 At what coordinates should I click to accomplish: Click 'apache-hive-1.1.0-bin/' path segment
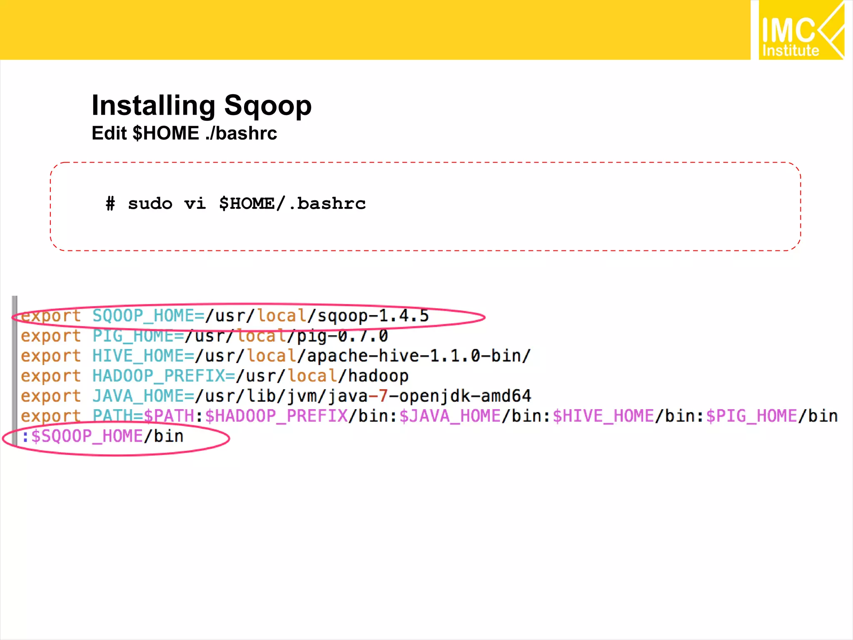point(419,356)
